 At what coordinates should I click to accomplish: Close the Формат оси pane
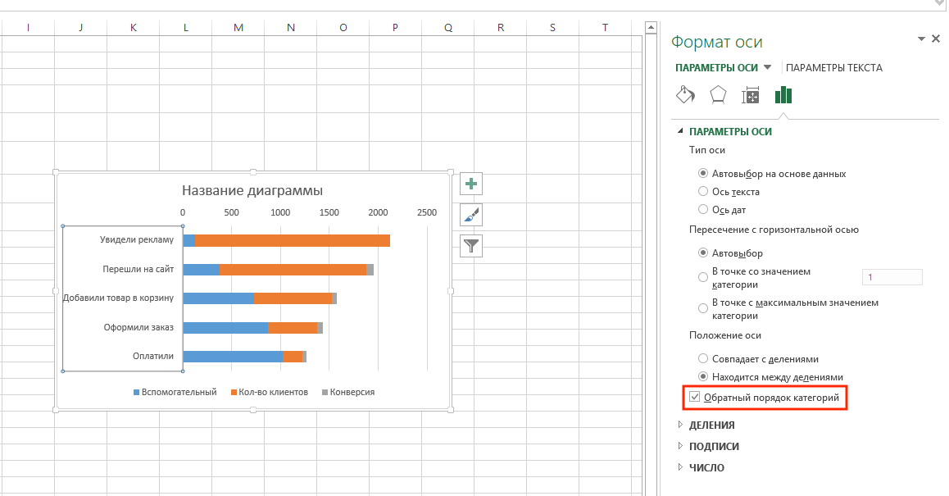point(936,39)
